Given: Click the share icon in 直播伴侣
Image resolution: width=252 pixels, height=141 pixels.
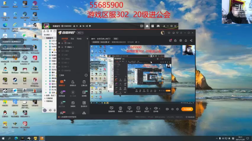Looking at the screenshot, I should (191, 40).
